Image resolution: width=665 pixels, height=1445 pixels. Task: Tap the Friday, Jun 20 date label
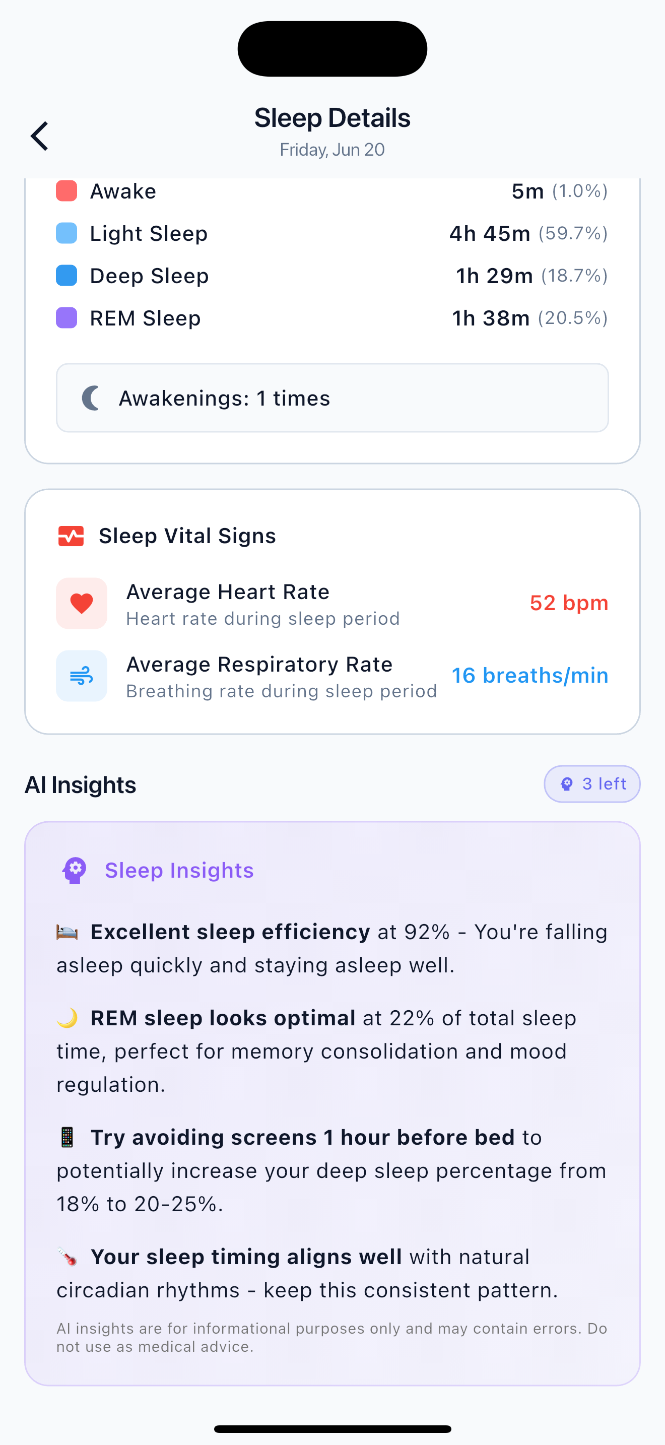point(332,150)
